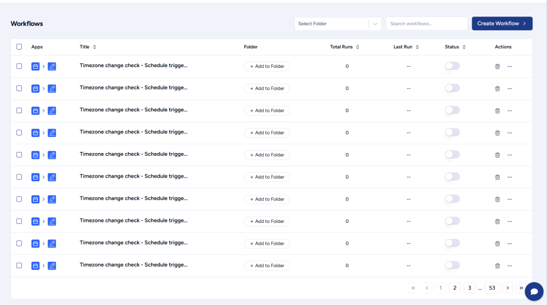The image size is (547, 305).
Task: Sort the table by Total Runs column
Action: (x=357, y=47)
